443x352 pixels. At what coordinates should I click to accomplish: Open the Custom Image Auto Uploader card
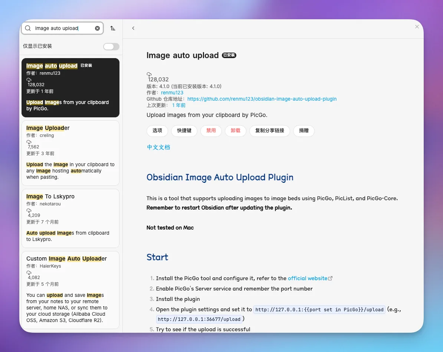[x=70, y=290]
